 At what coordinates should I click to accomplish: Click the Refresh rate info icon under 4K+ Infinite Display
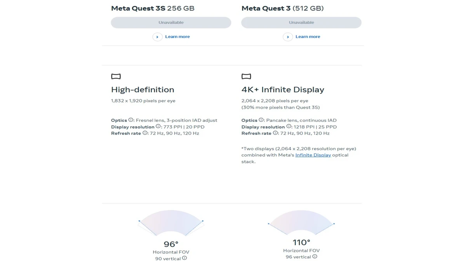click(x=275, y=133)
